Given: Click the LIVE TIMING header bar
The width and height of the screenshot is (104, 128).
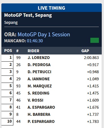Looking at the screenshot, I should [x=52, y=8].
